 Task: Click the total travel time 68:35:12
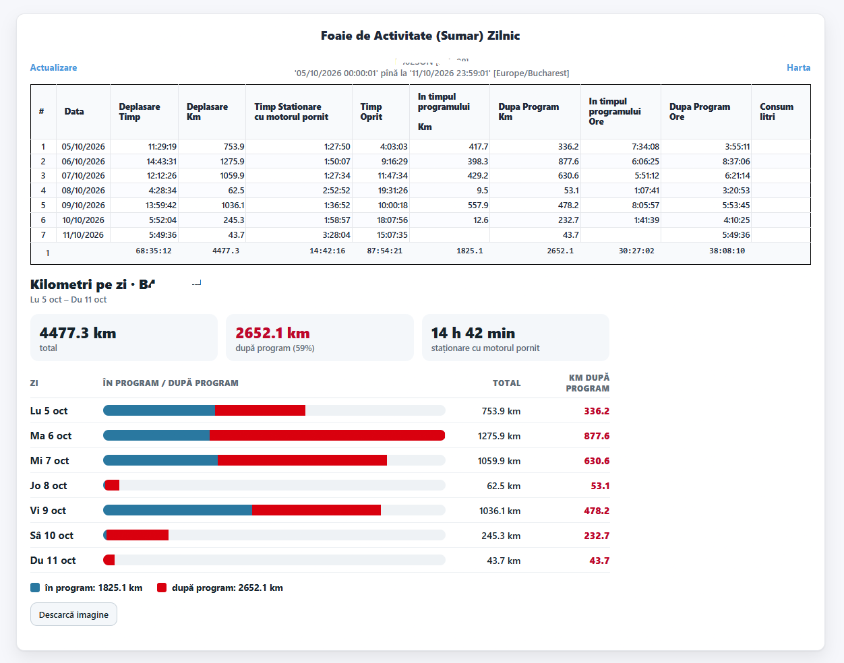point(154,251)
